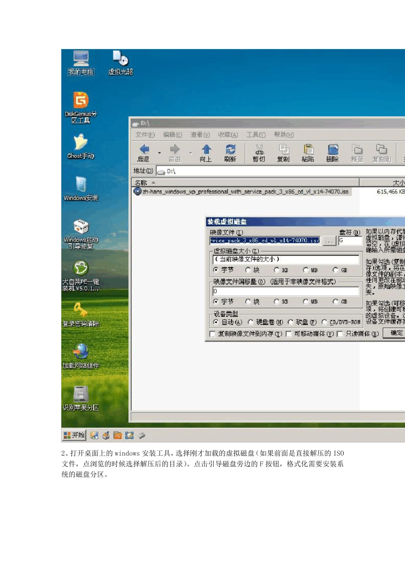Open the 虚拟光驱 desktop icon
This screenshot has height=574, width=405.
pos(121,62)
